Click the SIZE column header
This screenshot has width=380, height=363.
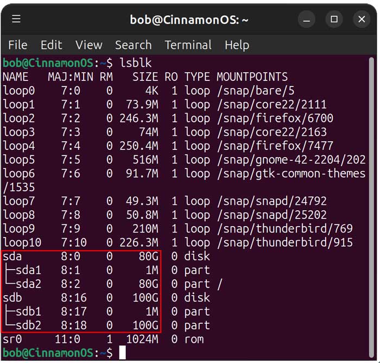tap(145, 77)
